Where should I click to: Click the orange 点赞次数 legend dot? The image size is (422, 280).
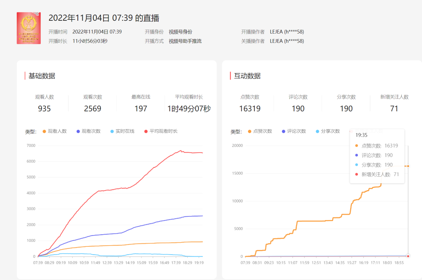tap(249, 131)
